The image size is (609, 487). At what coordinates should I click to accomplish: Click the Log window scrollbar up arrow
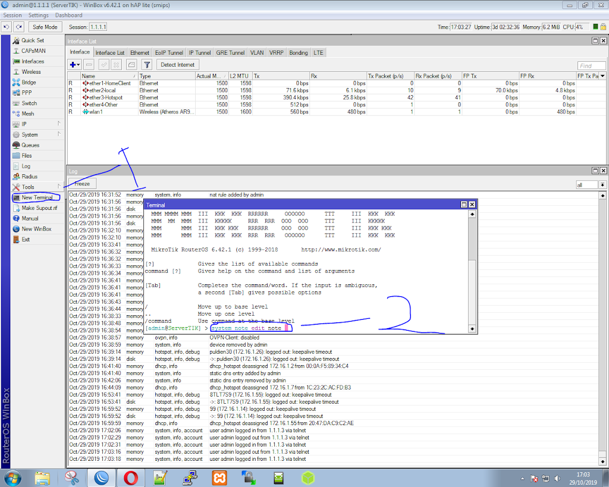click(602, 196)
